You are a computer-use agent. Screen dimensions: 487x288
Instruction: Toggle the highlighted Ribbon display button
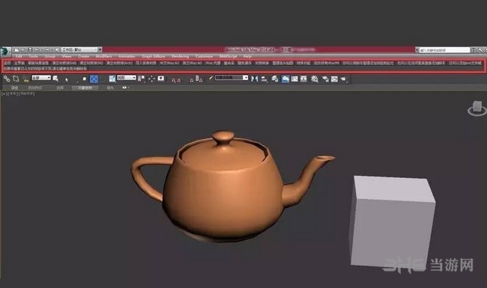285,79
